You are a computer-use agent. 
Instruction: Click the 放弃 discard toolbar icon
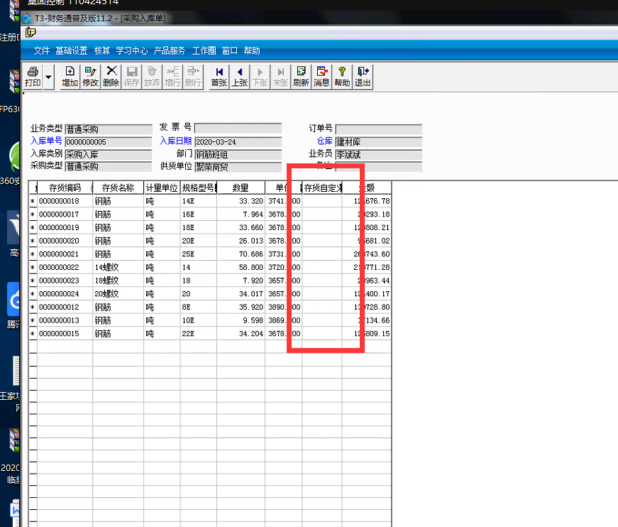coord(152,77)
